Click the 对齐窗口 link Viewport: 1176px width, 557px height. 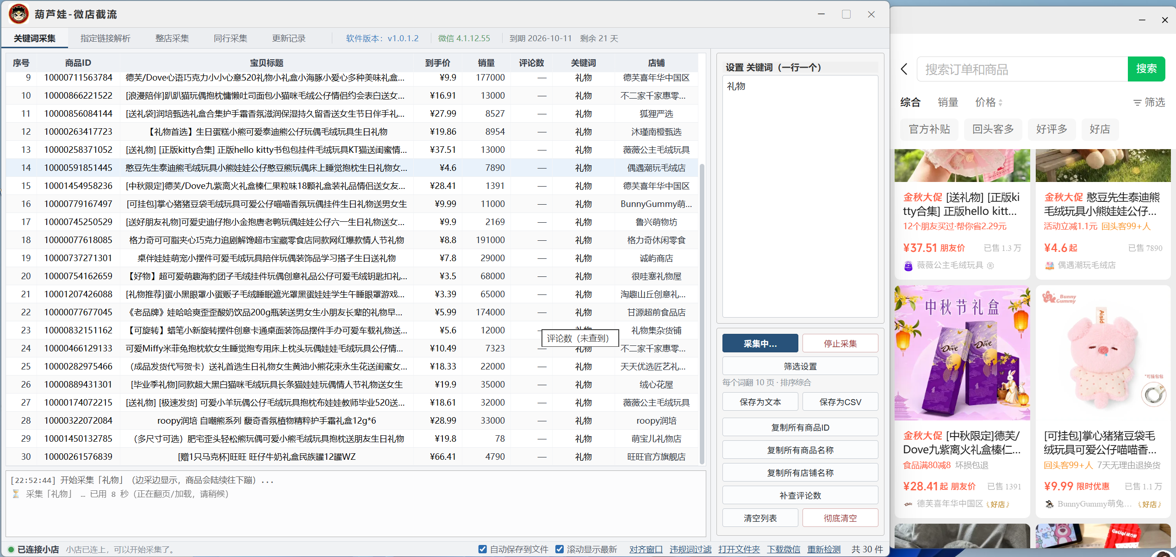click(x=646, y=550)
